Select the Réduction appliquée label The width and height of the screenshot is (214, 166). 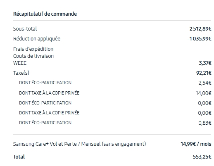[x=37, y=39]
